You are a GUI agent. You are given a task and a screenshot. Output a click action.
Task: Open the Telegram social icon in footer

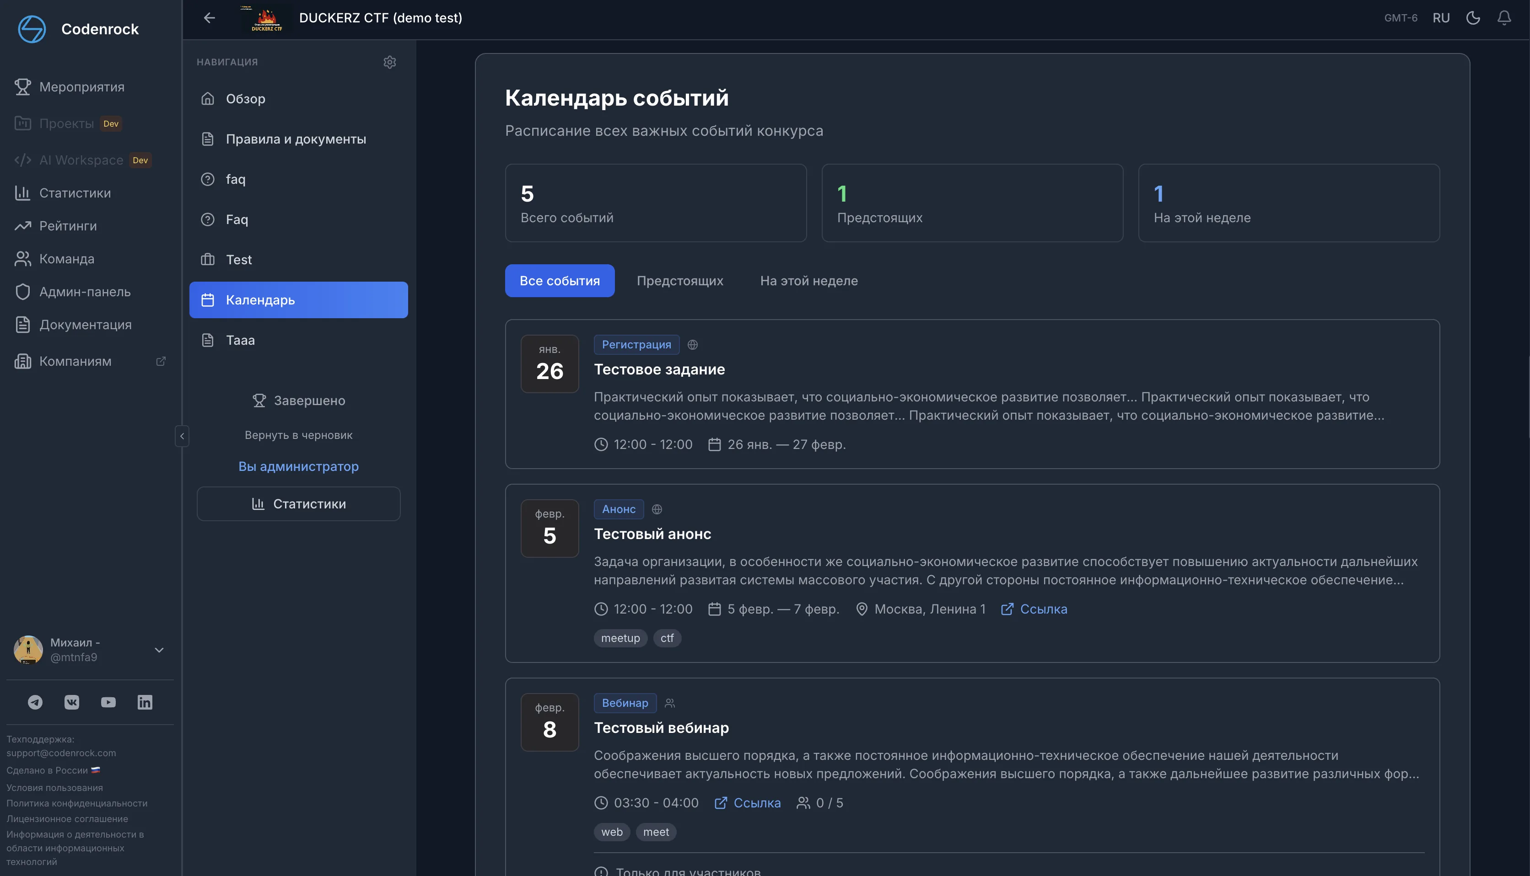click(x=35, y=701)
